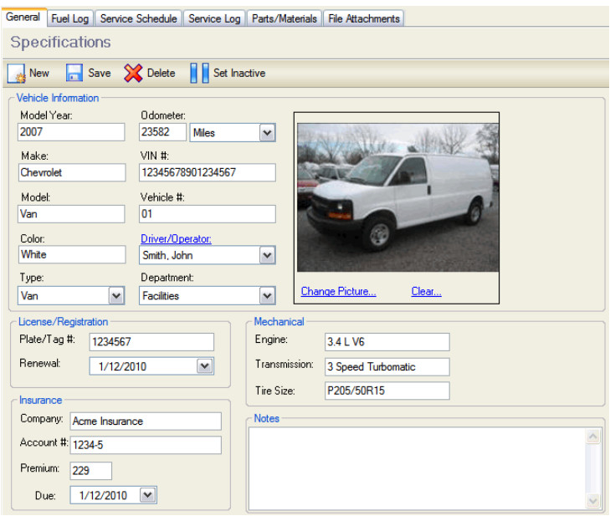Screen dimensions: 610x516
Task: Click the Premium field
Action: [91, 471]
